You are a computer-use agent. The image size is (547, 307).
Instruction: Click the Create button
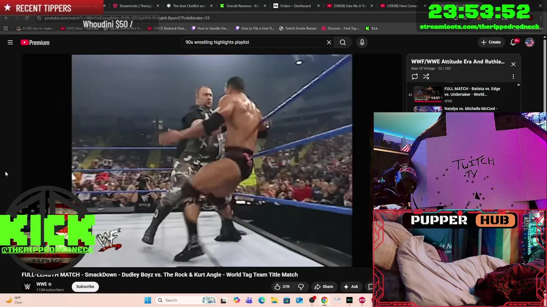[491, 42]
